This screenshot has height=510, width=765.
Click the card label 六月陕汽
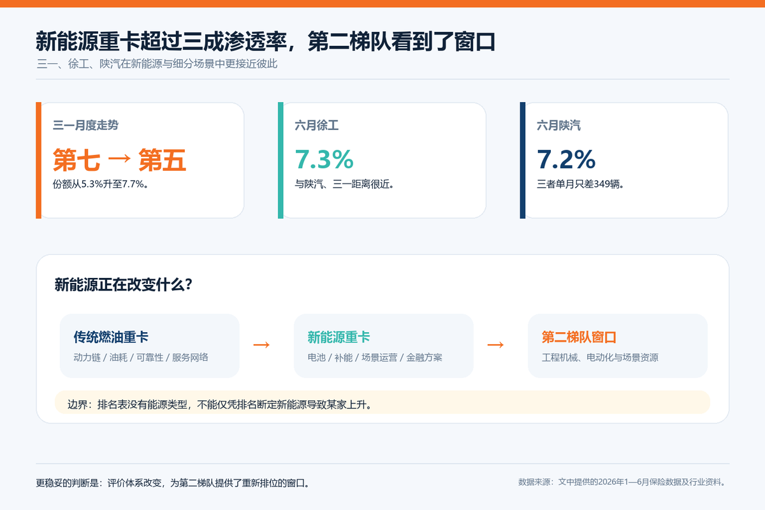(559, 126)
